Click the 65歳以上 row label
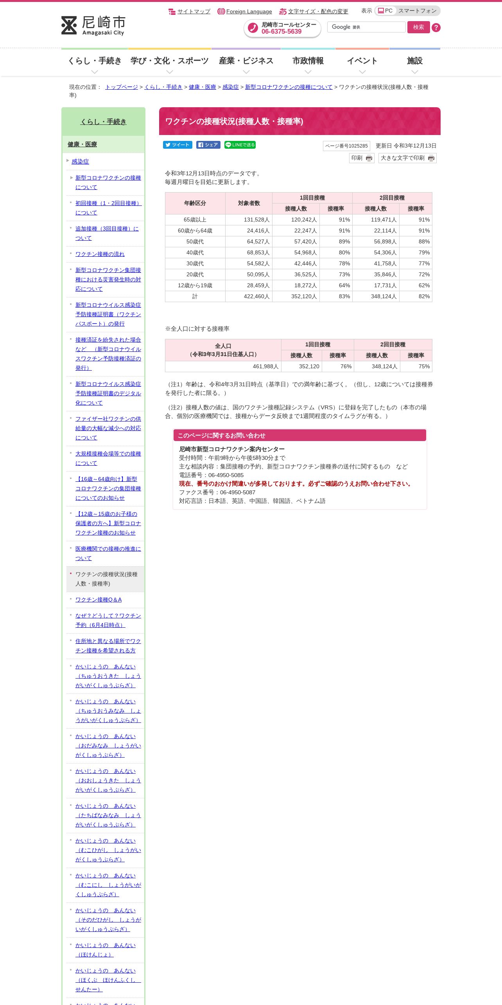502x1005 pixels. tap(195, 220)
